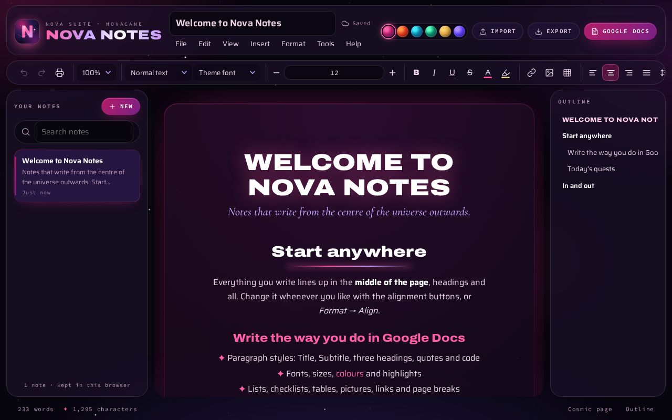Viewport: 672px width, 420px height.
Task: Choose the cyan theme colour swatch
Action: coord(417,31)
